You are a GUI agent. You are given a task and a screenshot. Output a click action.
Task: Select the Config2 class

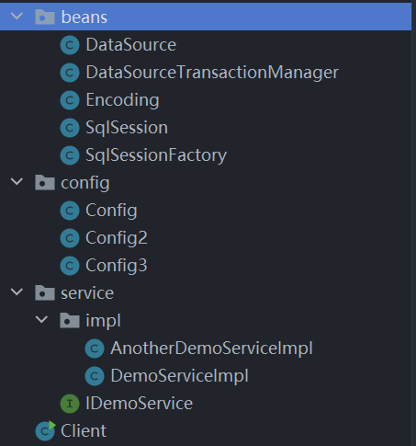(x=117, y=238)
